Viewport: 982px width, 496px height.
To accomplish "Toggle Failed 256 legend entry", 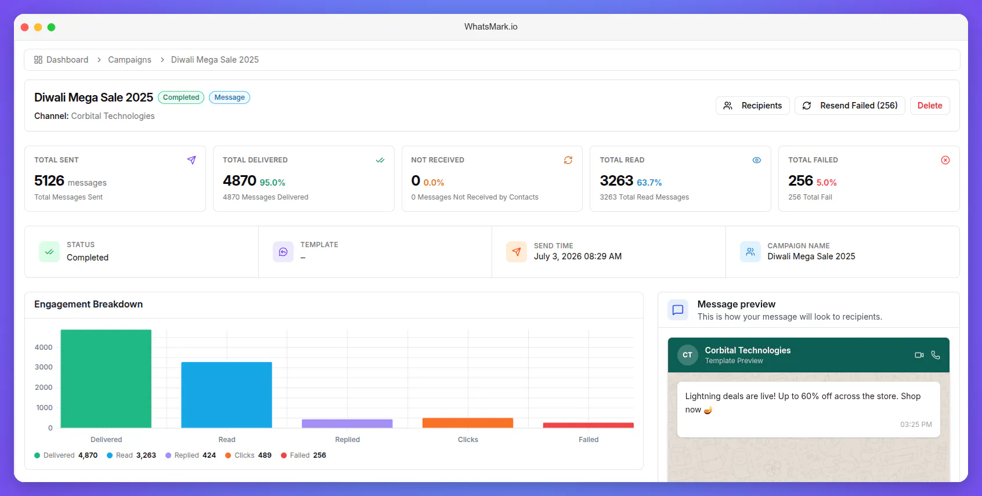I will point(304,455).
